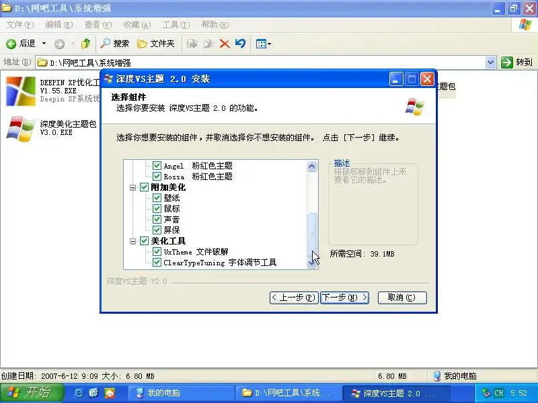Minimize the 深度VS主题 installer window

396,79
